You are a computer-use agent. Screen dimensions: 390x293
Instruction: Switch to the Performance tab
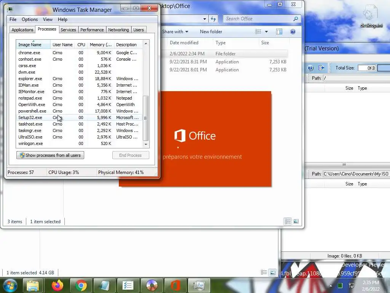[92, 30]
